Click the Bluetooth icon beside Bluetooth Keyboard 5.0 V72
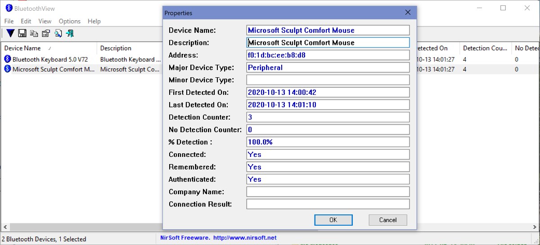This screenshot has height=245, width=540. point(8,59)
